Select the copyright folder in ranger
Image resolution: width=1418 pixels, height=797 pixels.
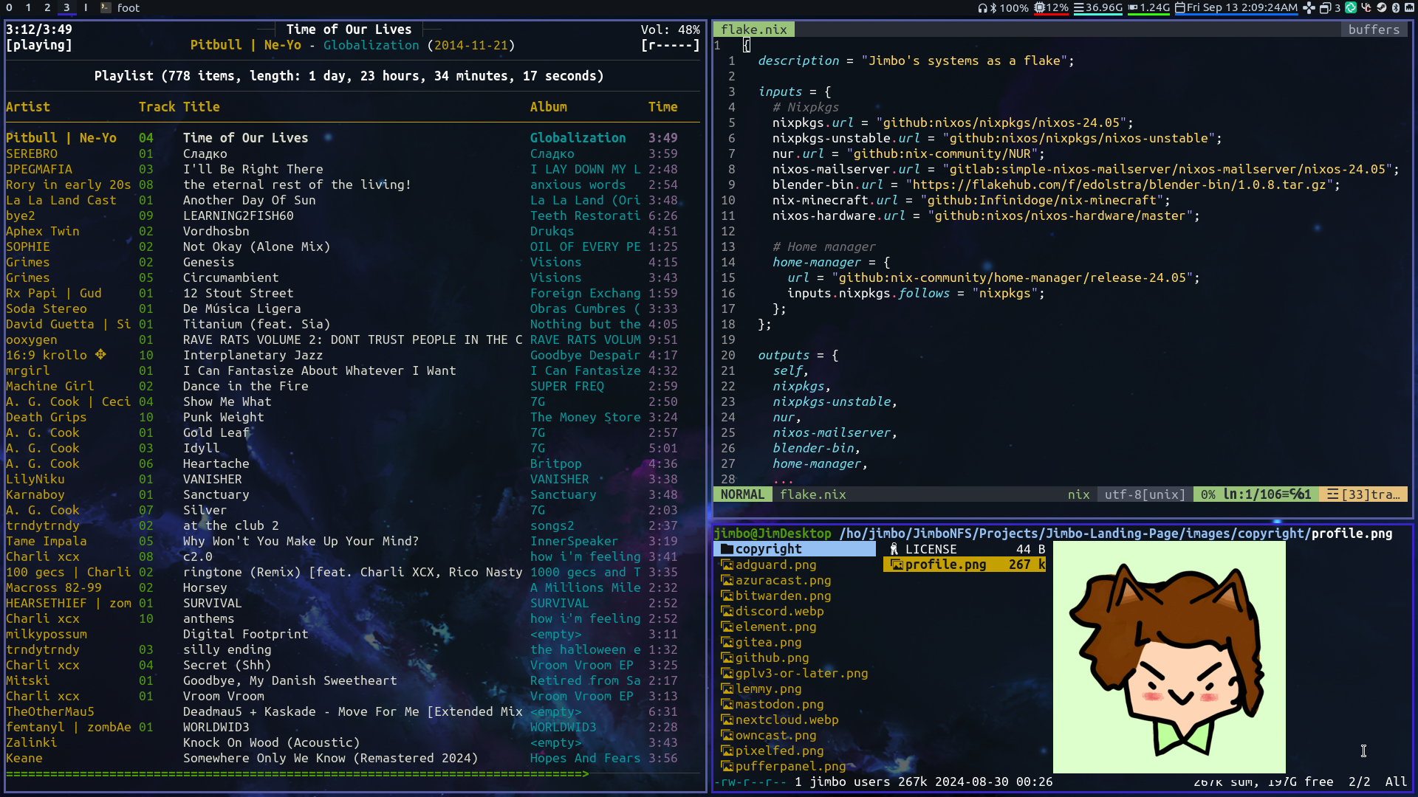point(795,549)
